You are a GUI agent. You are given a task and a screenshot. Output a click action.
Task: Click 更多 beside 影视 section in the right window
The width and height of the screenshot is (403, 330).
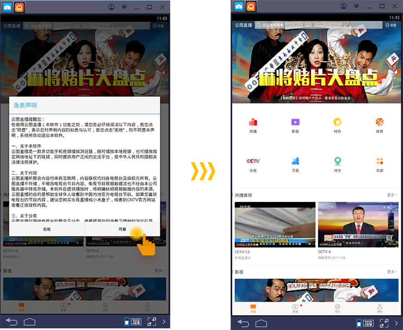pyautogui.click(x=392, y=272)
